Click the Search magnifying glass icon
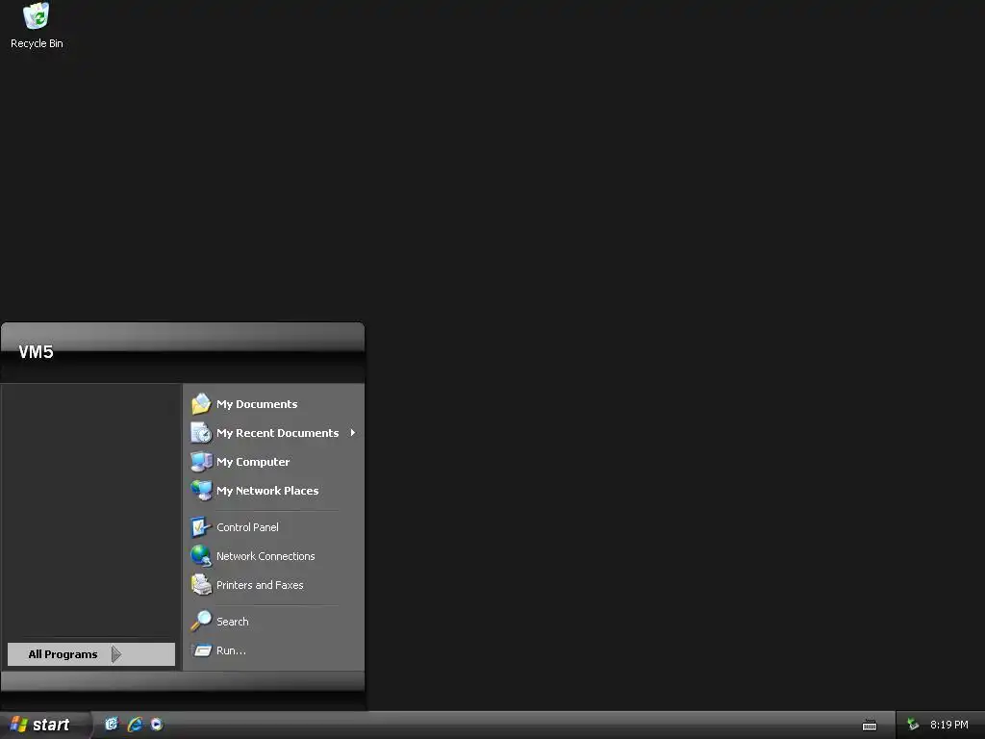This screenshot has height=739, width=985. coord(201,621)
